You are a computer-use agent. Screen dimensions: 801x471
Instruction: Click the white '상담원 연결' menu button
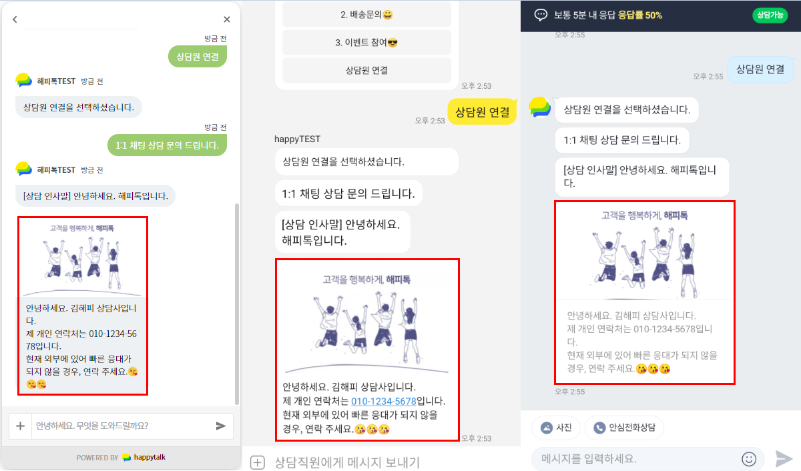(x=366, y=70)
